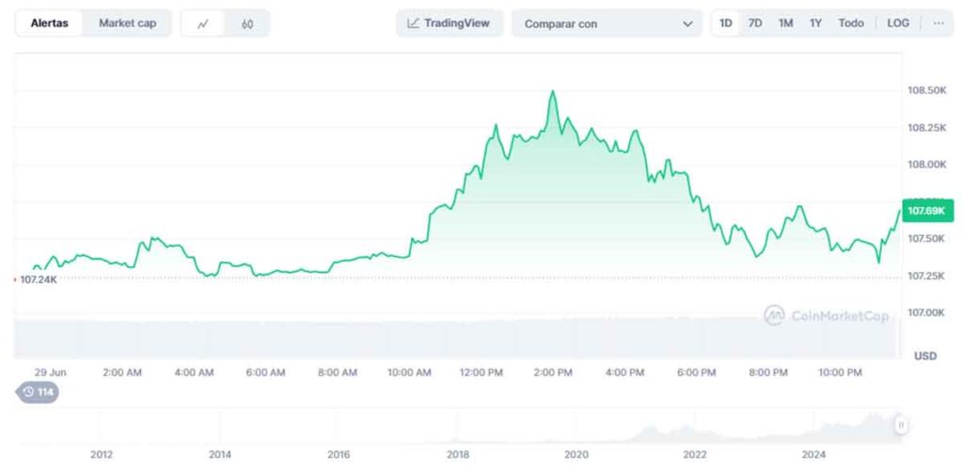
Task: Select the 1M time range
Action: tap(785, 24)
